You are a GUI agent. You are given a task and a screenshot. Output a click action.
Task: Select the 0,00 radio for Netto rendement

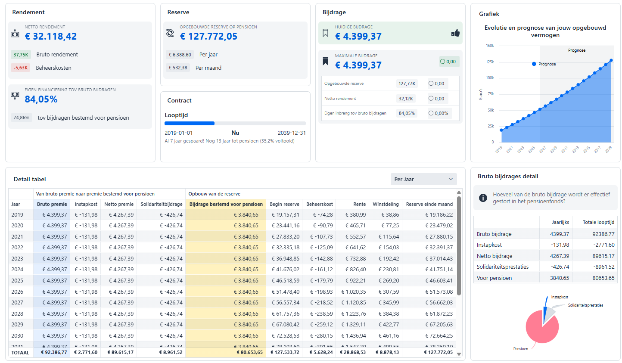(x=431, y=99)
